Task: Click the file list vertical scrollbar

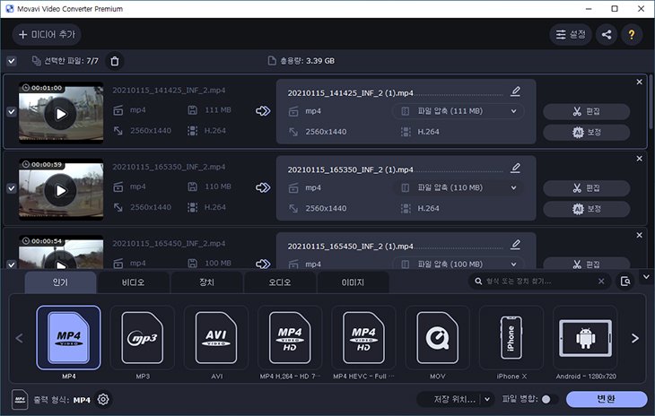Action: point(651,102)
